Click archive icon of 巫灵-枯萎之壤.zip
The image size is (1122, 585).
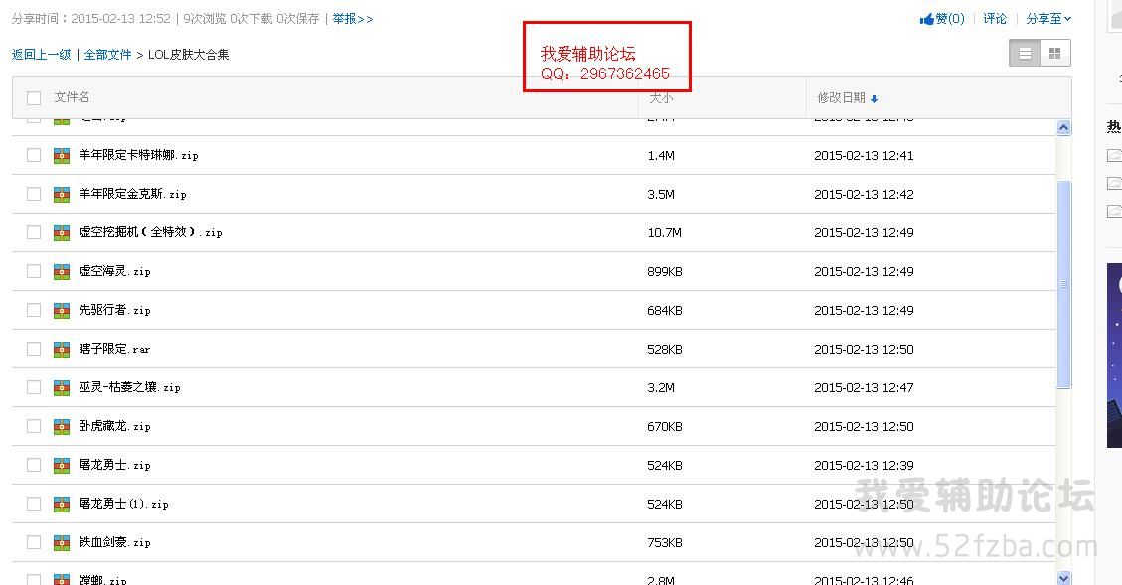62,387
